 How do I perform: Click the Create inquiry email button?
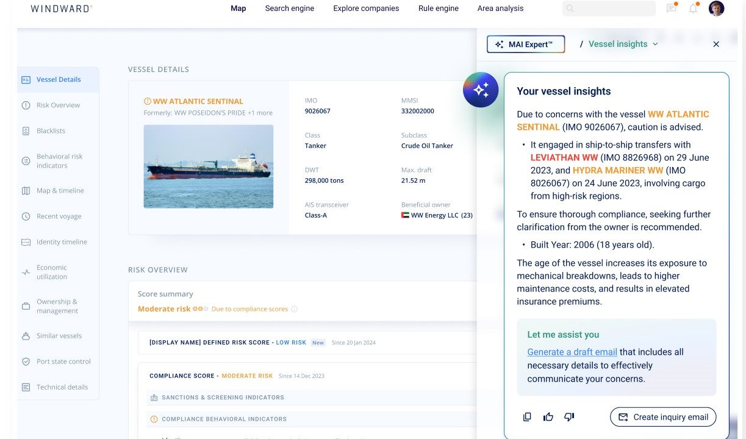coord(663,417)
